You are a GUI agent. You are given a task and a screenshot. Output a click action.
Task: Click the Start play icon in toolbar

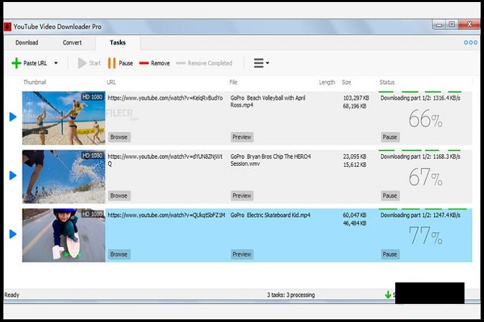(82, 63)
